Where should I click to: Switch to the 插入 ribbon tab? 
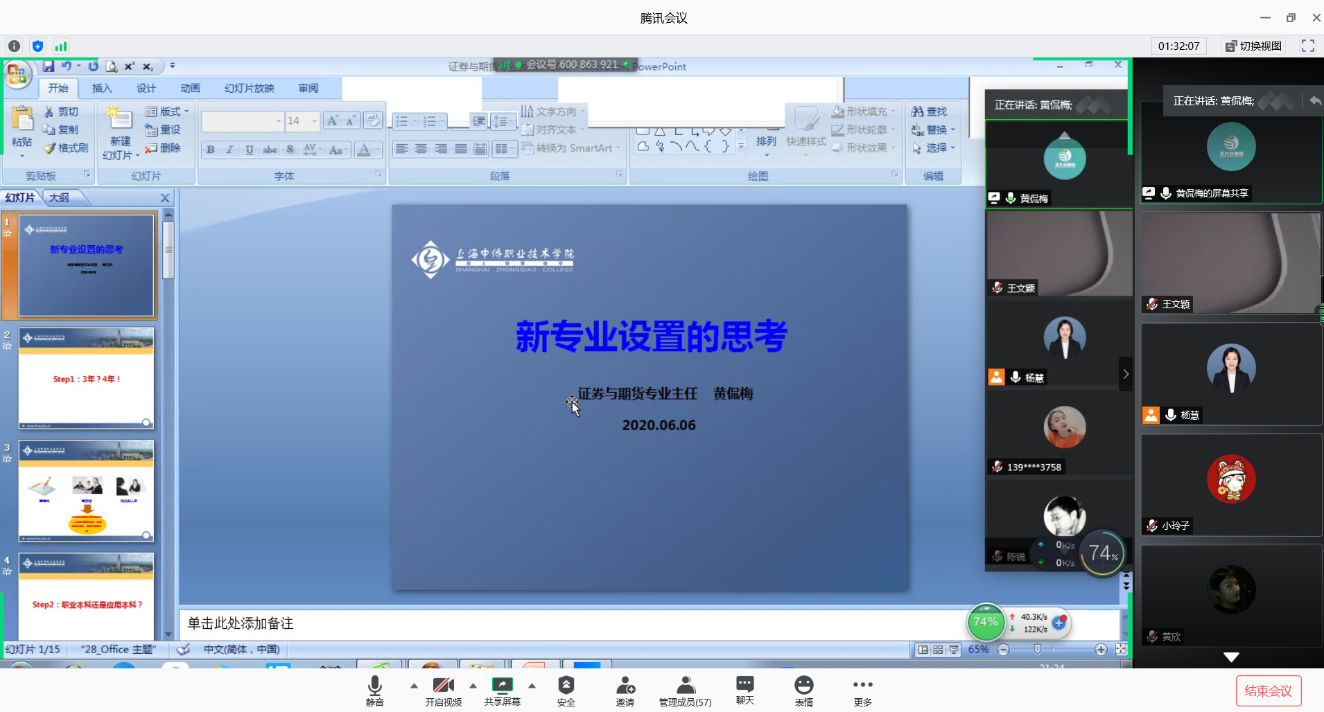(x=102, y=88)
